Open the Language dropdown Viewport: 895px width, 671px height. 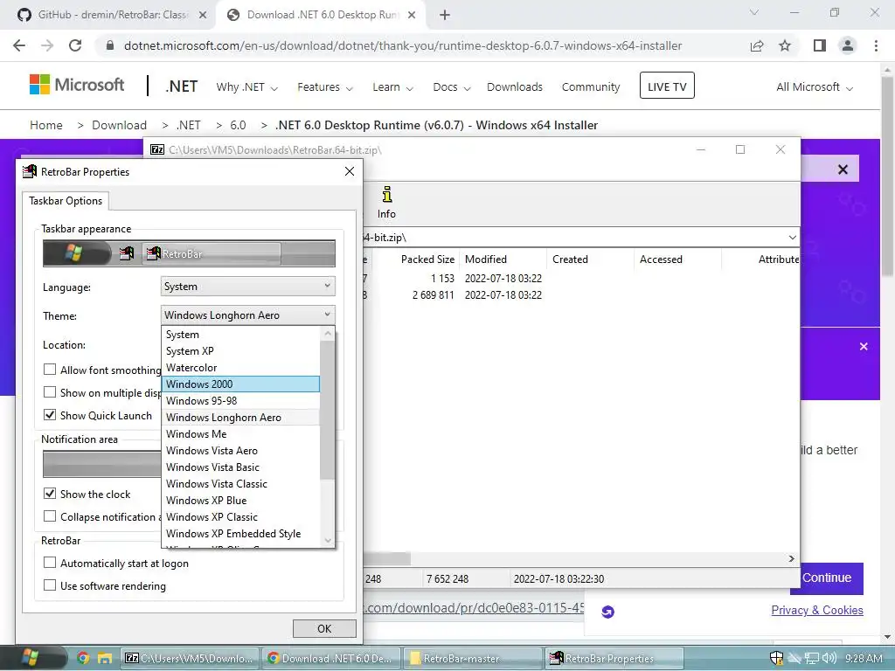point(247,287)
